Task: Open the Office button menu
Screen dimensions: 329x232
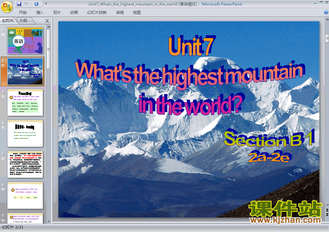Action: (7, 7)
